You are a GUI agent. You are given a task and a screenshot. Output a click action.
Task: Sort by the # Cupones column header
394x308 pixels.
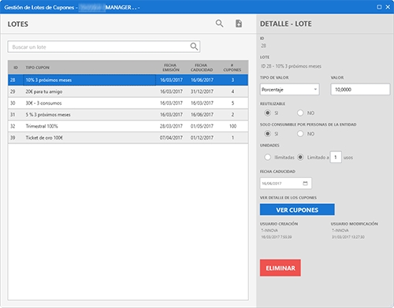[x=232, y=68]
